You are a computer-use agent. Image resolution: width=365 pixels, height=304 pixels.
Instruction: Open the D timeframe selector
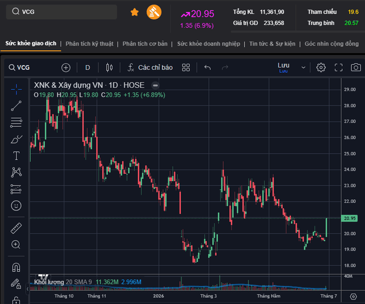[x=87, y=68]
